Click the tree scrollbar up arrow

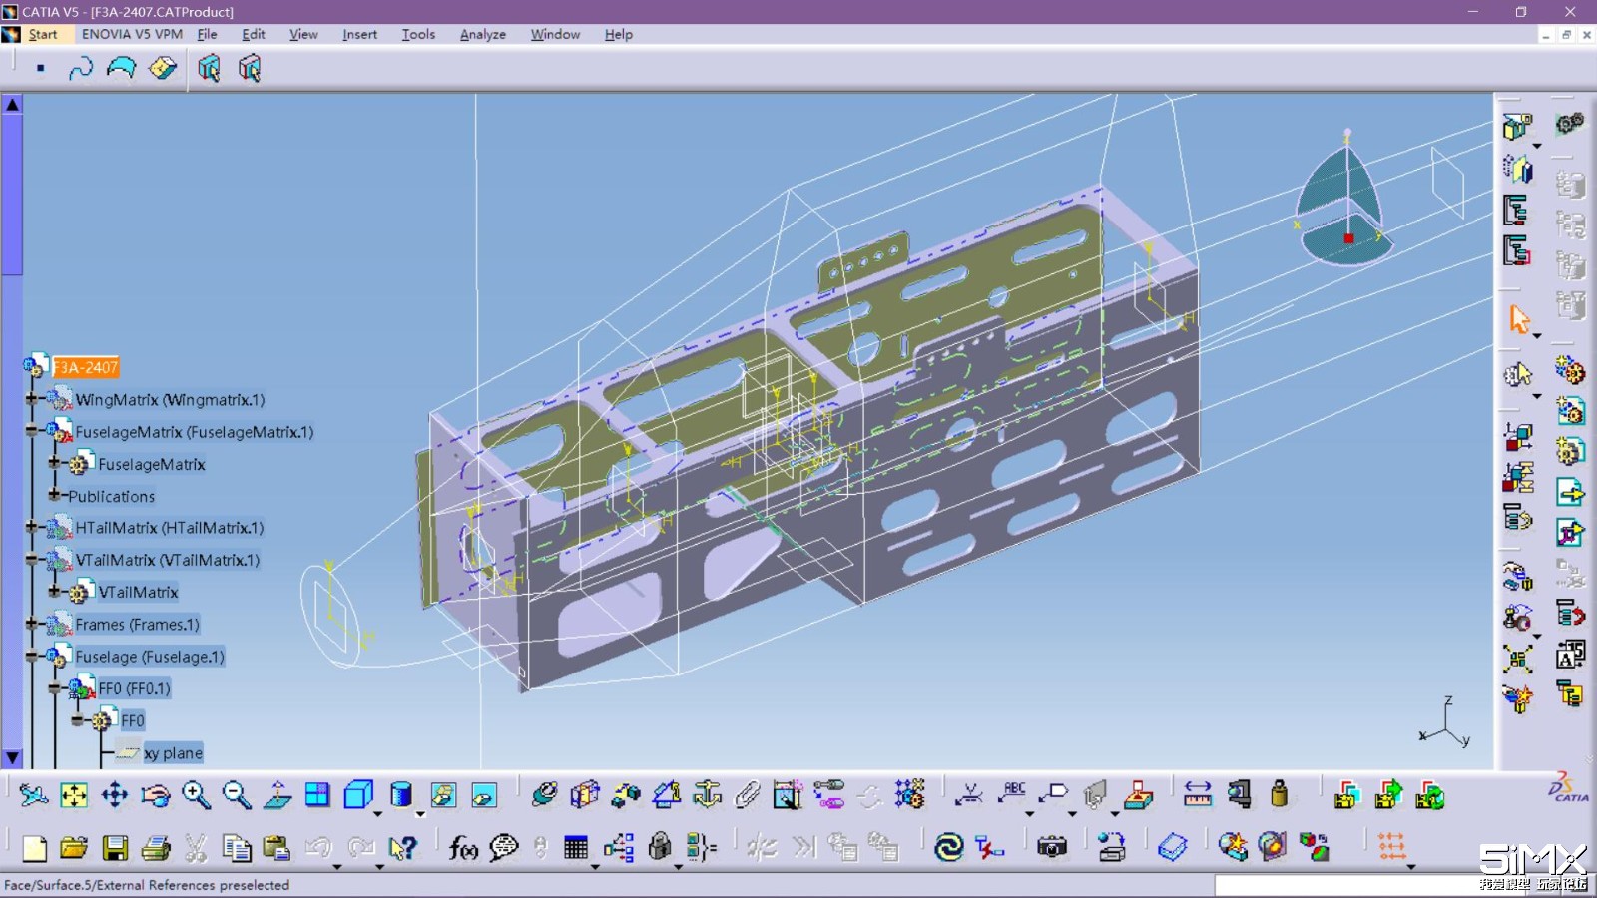pos(12,104)
